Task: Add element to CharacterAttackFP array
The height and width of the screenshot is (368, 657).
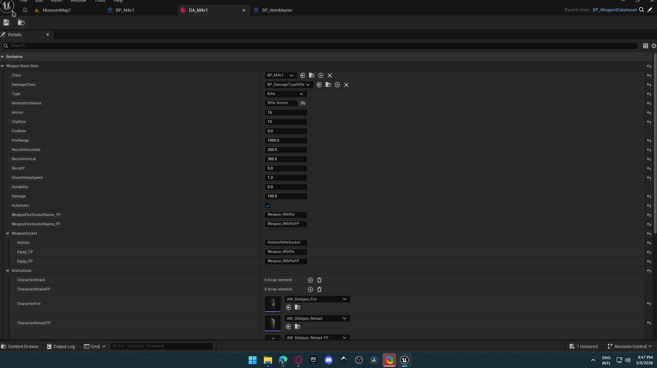Action: (x=310, y=289)
